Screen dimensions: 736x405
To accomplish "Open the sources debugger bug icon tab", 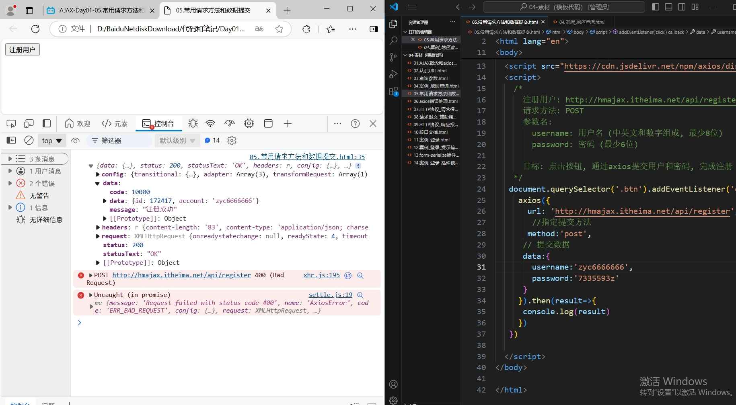I will pyautogui.click(x=193, y=124).
